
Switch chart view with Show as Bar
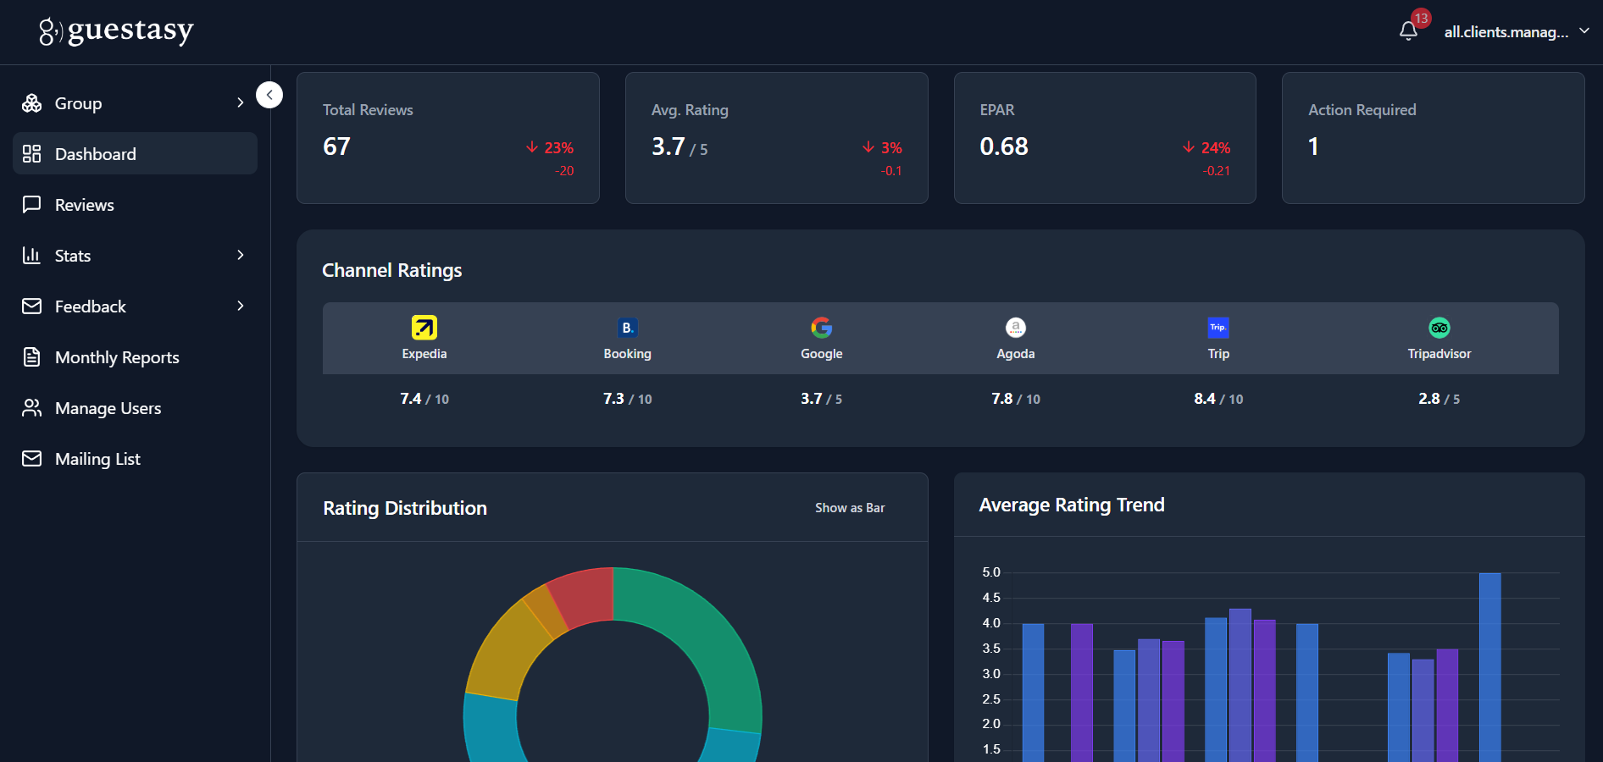tap(849, 508)
